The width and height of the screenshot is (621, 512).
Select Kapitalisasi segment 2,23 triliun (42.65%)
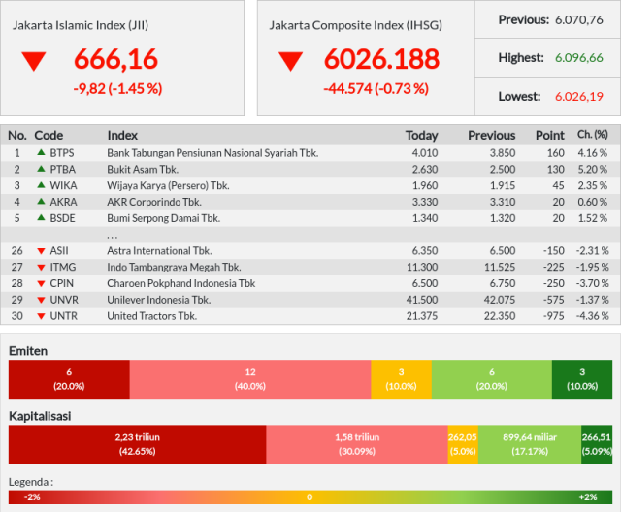pyautogui.click(x=138, y=444)
